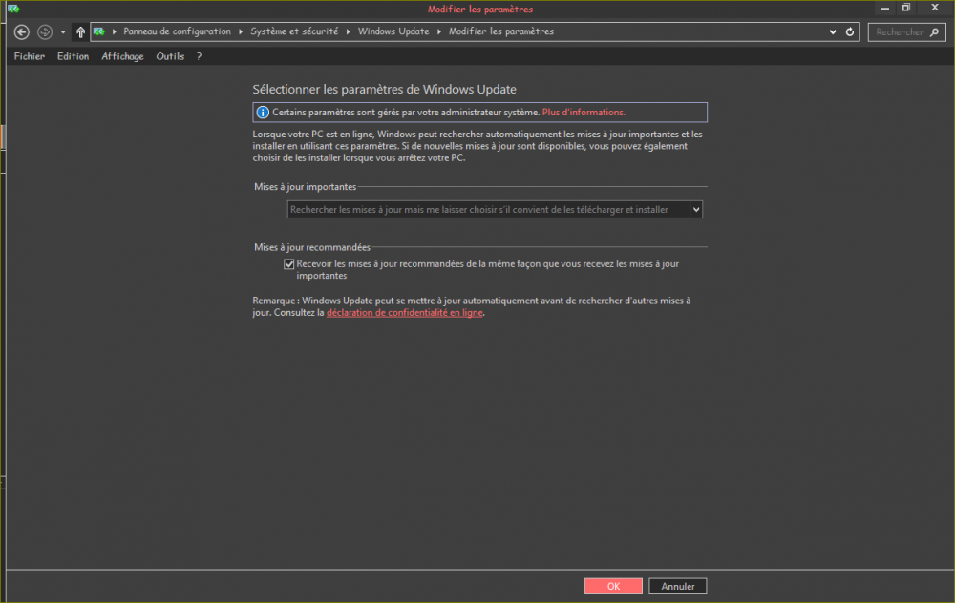Click the Forward arrow navigation button
Viewport: 955px width, 603px height.
[44, 31]
